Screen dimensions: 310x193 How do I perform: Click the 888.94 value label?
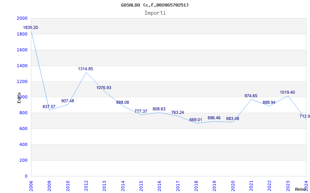point(269,103)
